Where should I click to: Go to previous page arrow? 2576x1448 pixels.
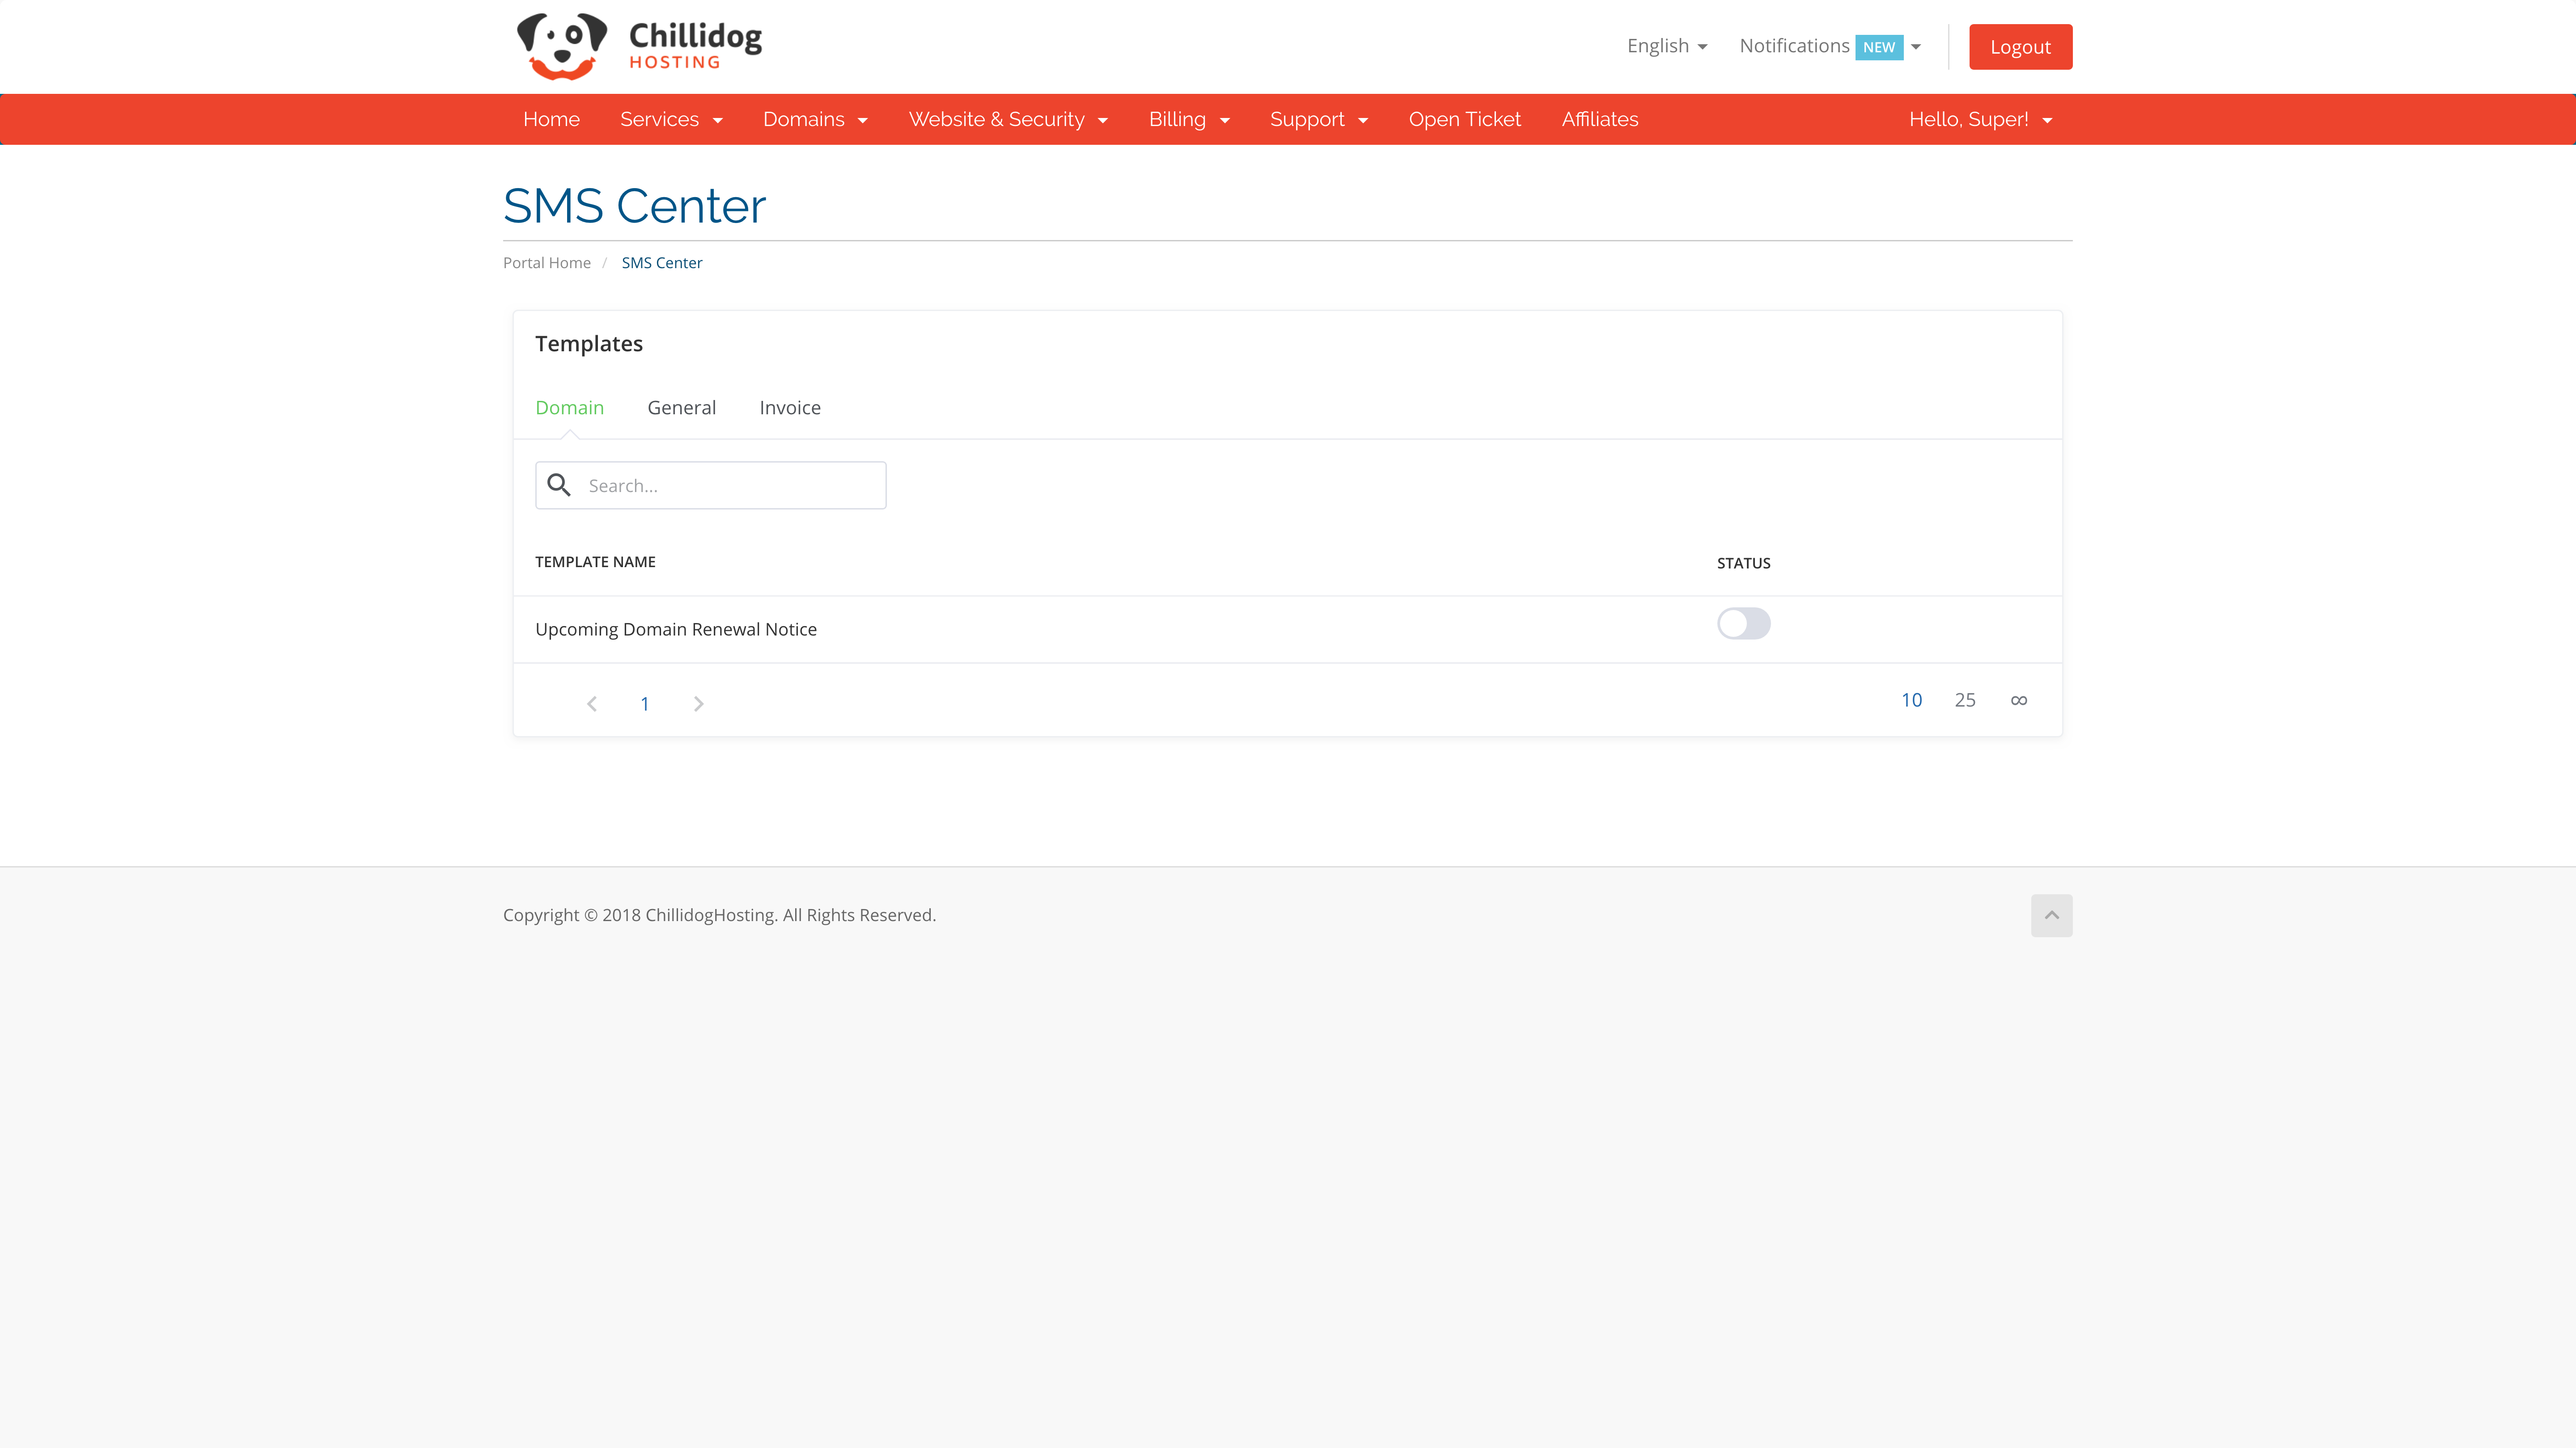tap(592, 703)
